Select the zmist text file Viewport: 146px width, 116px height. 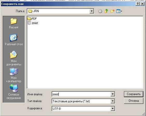[33, 23]
